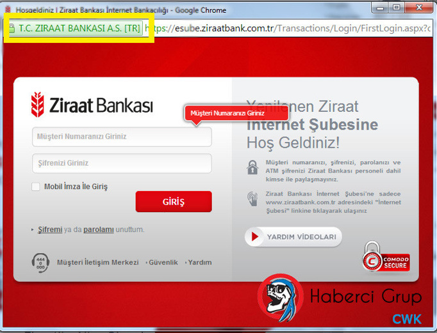Focus the Müşteri Numaranızı Giriniz field
The image size is (437, 333).
tap(122, 137)
